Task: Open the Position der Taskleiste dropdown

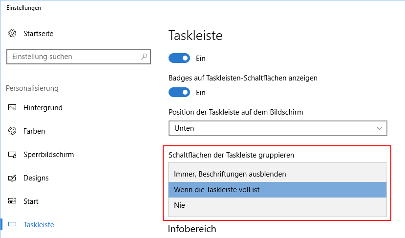Action: click(x=278, y=128)
